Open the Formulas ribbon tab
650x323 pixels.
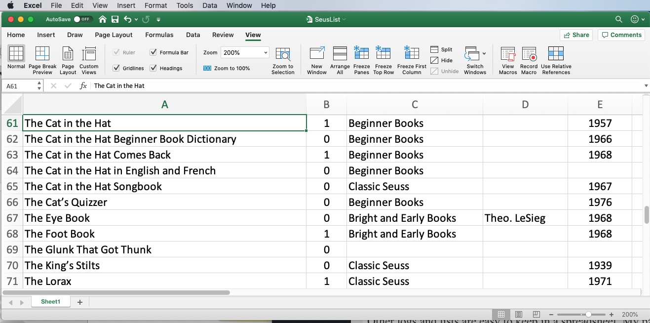159,35
